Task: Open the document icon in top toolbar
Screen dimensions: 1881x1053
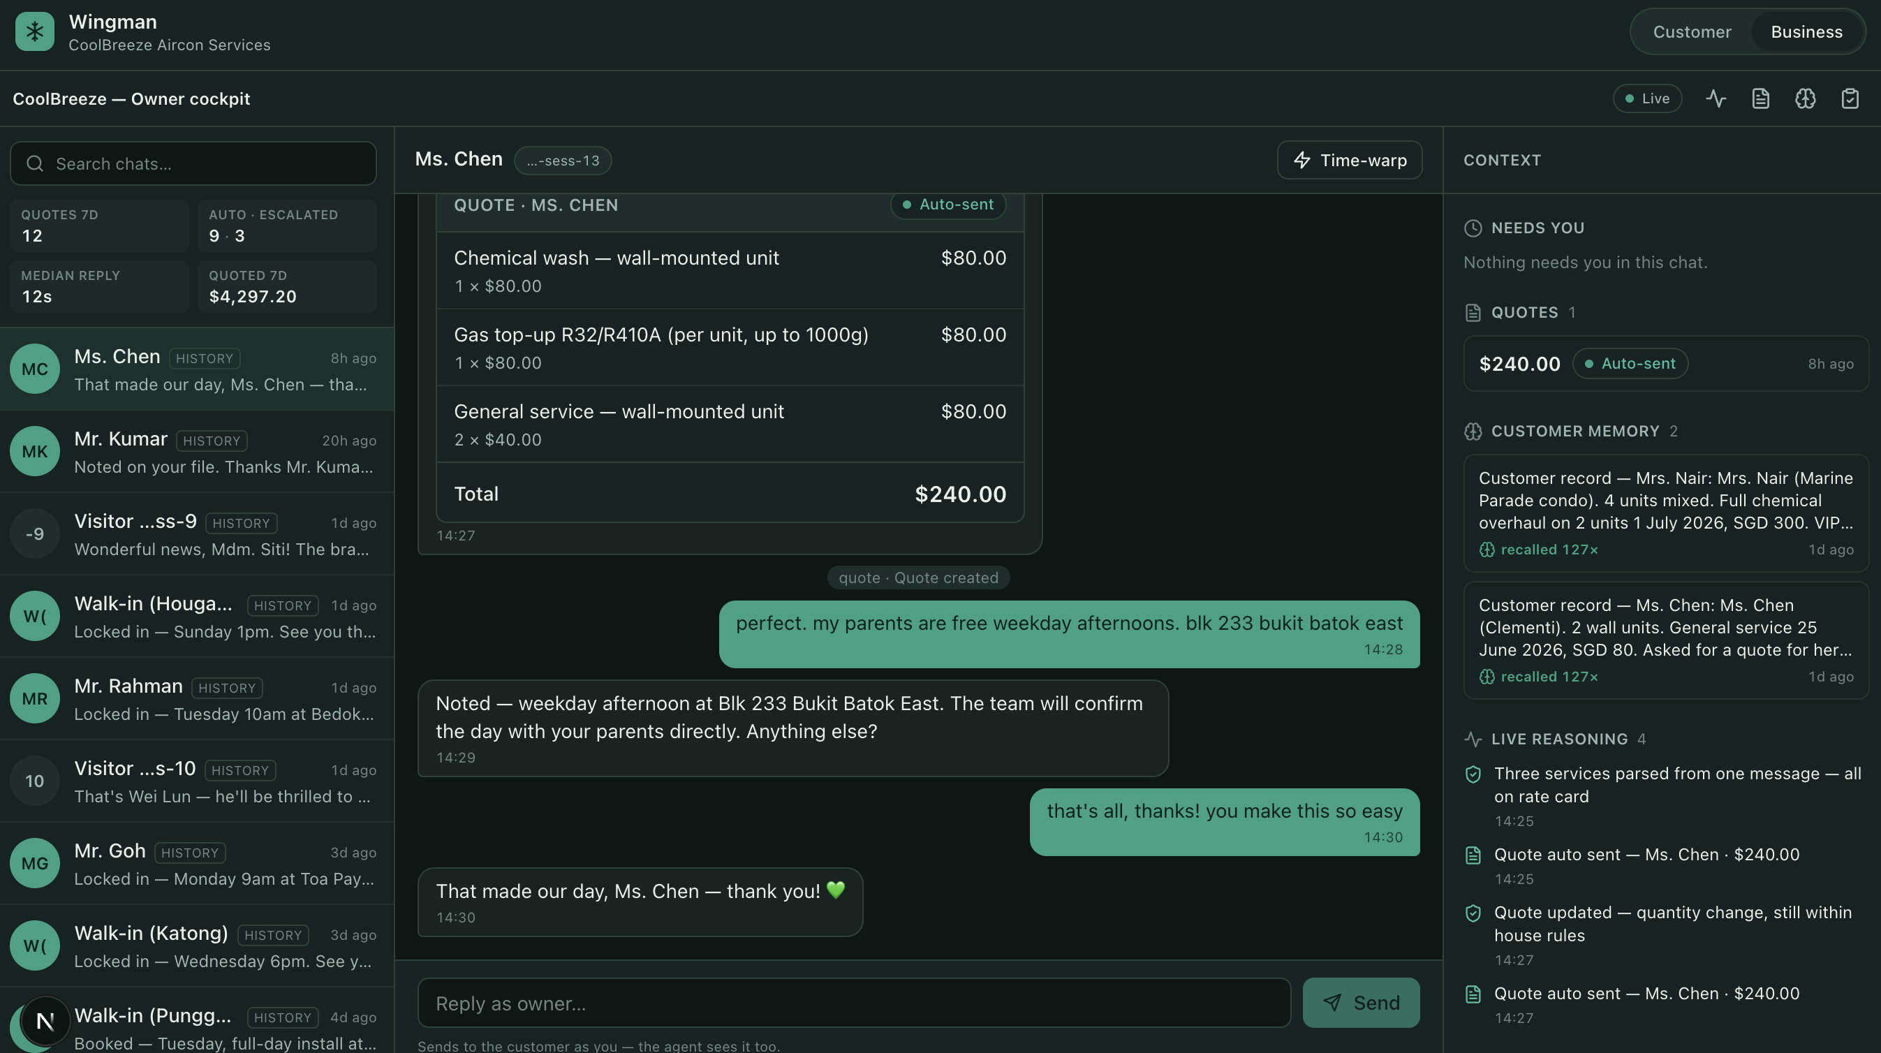Action: point(1760,98)
